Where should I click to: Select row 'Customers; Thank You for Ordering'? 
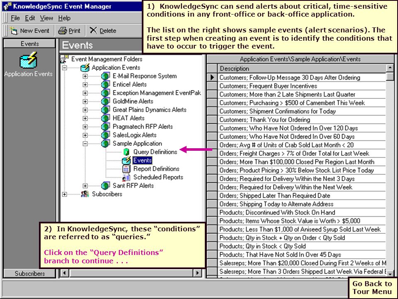point(301,120)
